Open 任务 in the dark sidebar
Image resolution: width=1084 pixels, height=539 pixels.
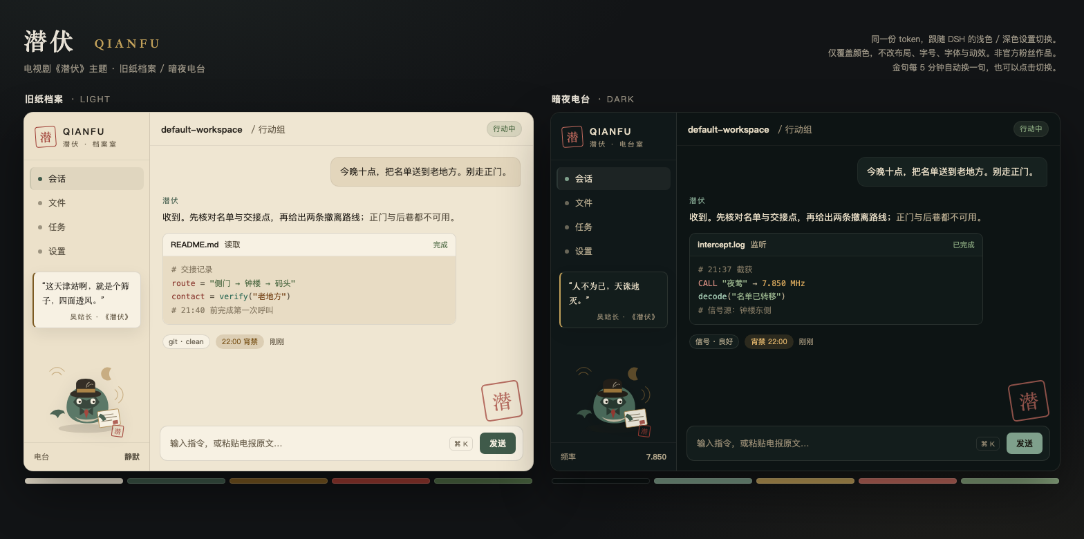tap(613, 227)
